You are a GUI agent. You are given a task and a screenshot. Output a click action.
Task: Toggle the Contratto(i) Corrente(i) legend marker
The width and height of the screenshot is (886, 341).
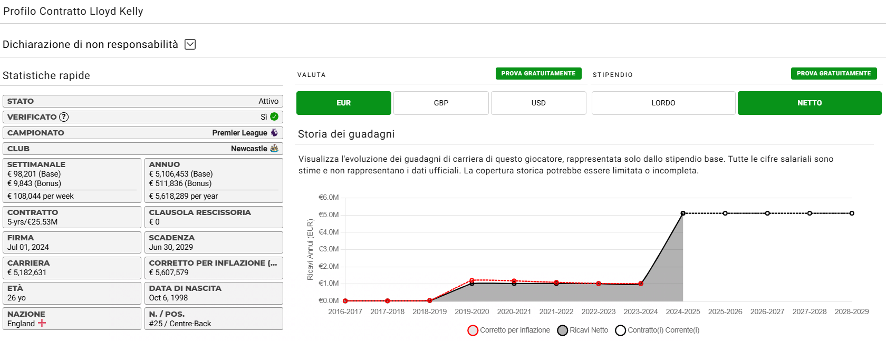coord(621,330)
